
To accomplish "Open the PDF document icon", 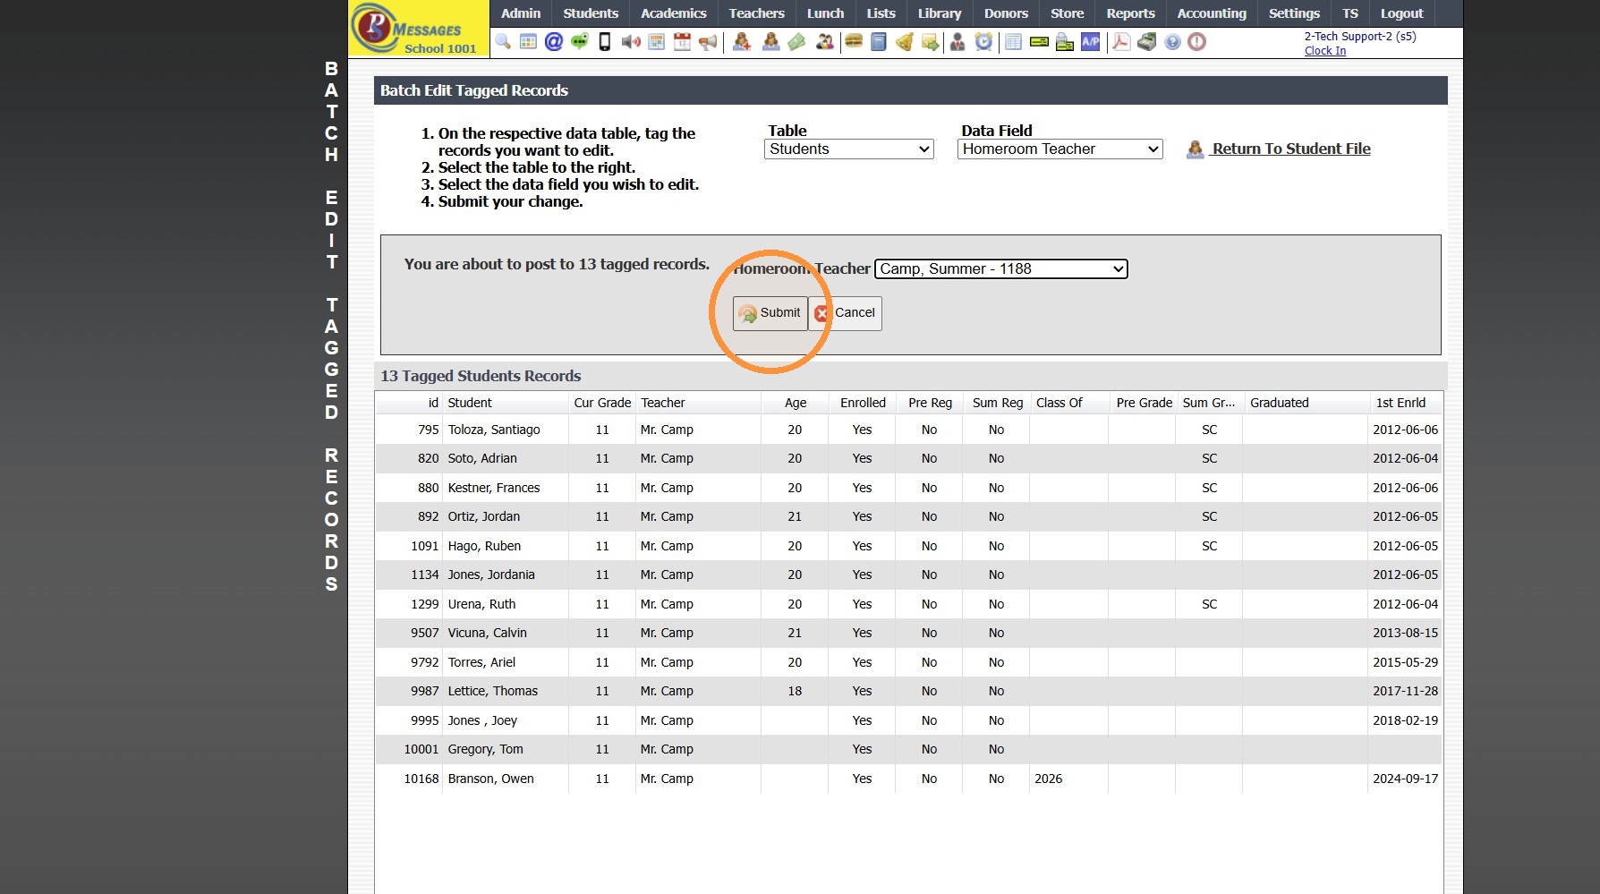I will click(1120, 42).
